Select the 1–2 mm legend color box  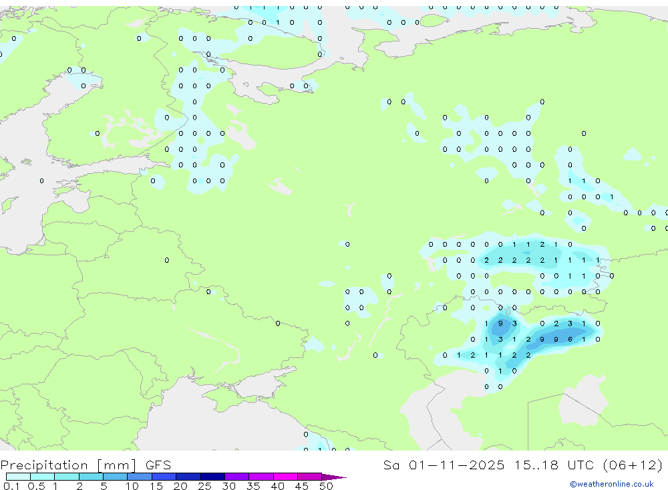pos(67,477)
